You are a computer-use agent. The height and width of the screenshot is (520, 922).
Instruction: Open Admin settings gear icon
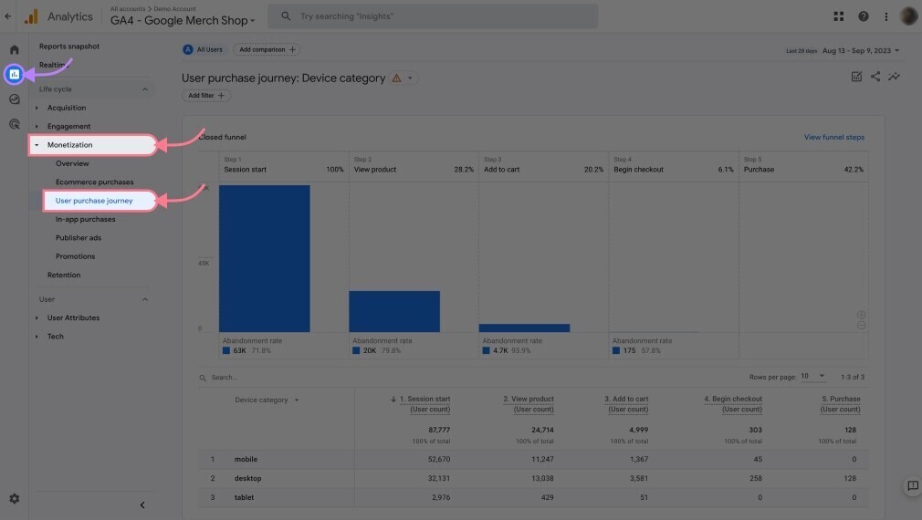[14, 499]
